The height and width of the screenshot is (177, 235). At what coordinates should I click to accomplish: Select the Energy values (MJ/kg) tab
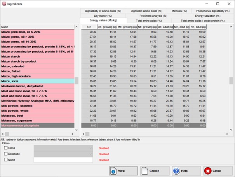coord(103,20)
